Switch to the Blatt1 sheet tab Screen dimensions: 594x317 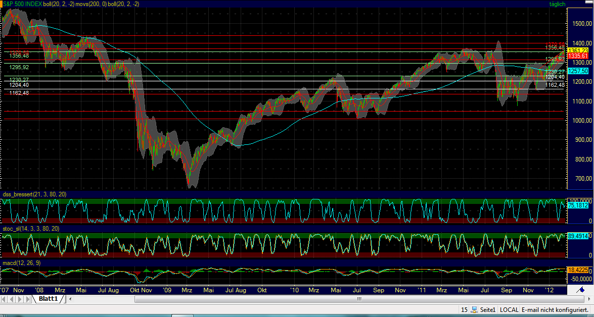pyautogui.click(x=48, y=298)
